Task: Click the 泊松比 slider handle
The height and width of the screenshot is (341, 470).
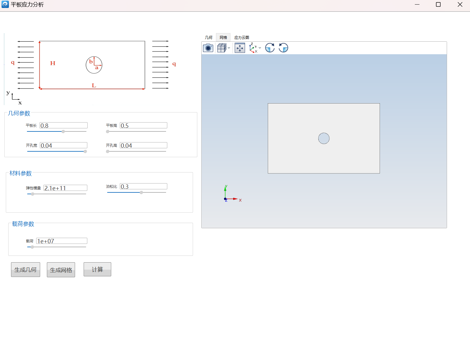Action: click(141, 192)
